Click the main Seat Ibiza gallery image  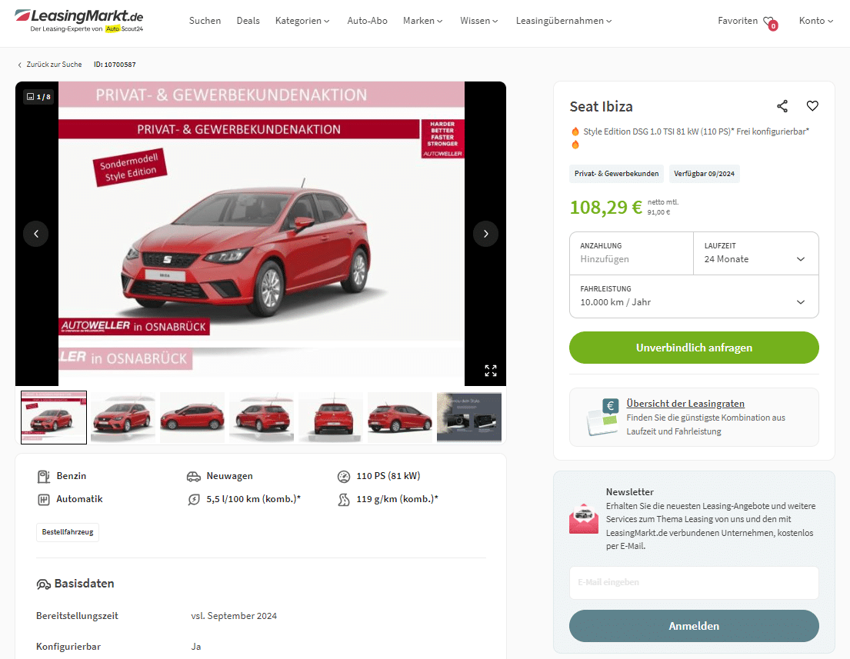(x=262, y=234)
